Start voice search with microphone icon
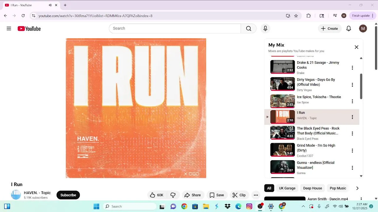 265,29
